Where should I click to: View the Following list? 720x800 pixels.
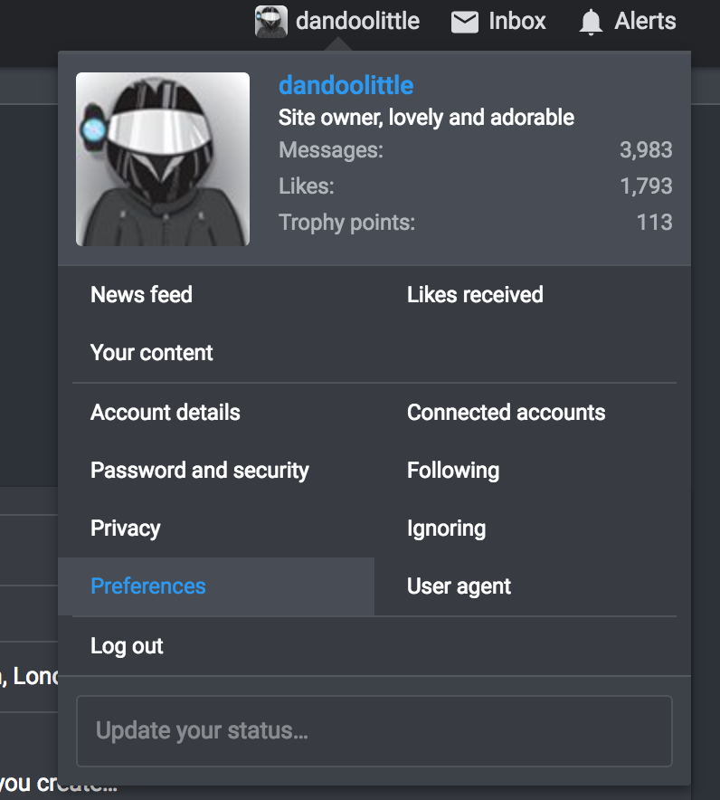pos(453,471)
